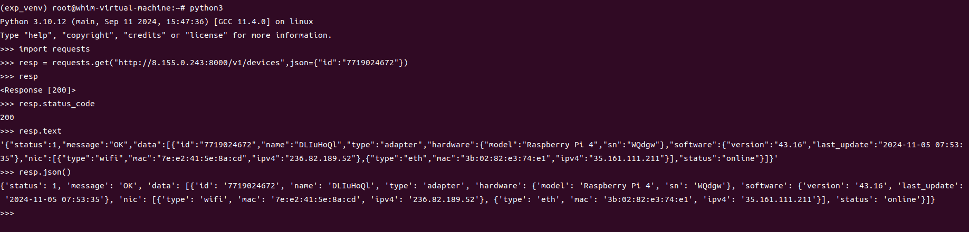Viewport: 969px width, 232px height.
Task: Click the standalone '200' output line
Action: (7, 117)
